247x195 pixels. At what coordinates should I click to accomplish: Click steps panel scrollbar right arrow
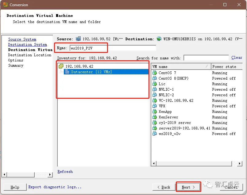pyautogui.click(x=50, y=174)
